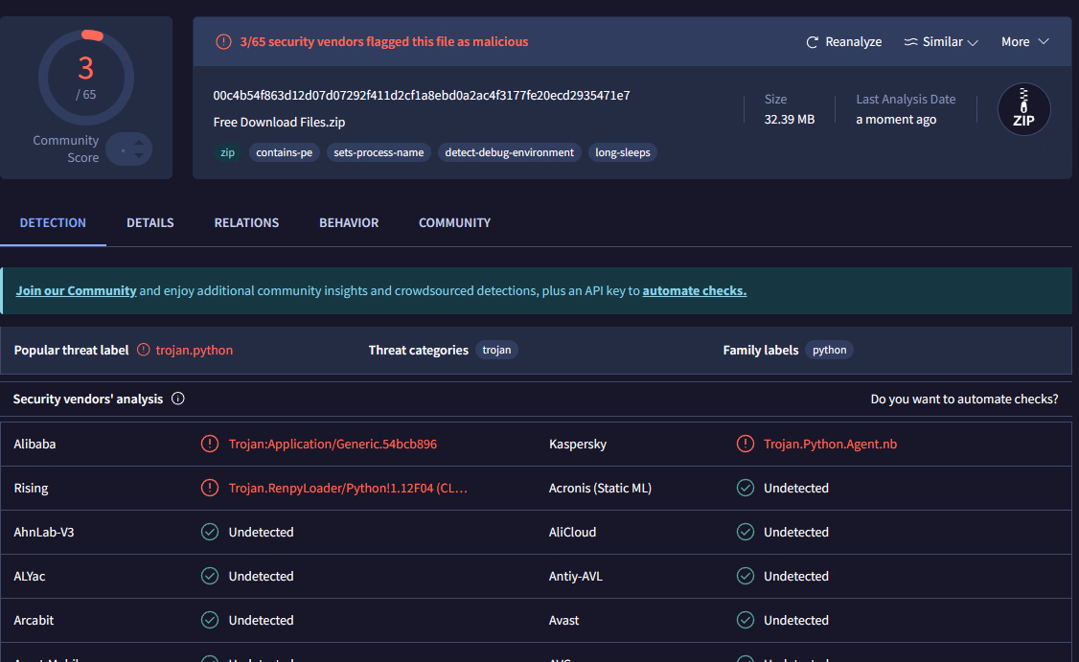This screenshot has width=1079, height=662.
Task: Click the alert icon next to Trojan.Python.Agent.nb
Action: tap(745, 444)
